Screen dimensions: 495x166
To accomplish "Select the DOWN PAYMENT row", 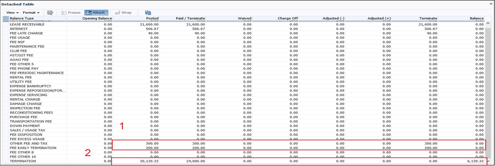I will (243, 126).
